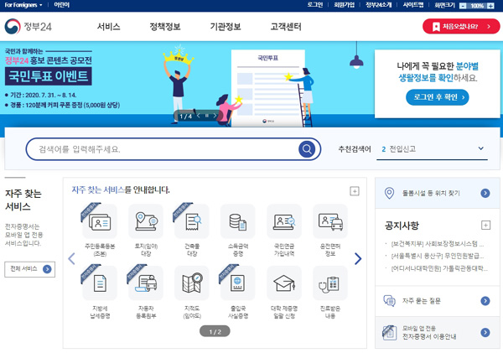Click the 처음오셨나요? button
This screenshot has width=503, height=353.
click(461, 26)
